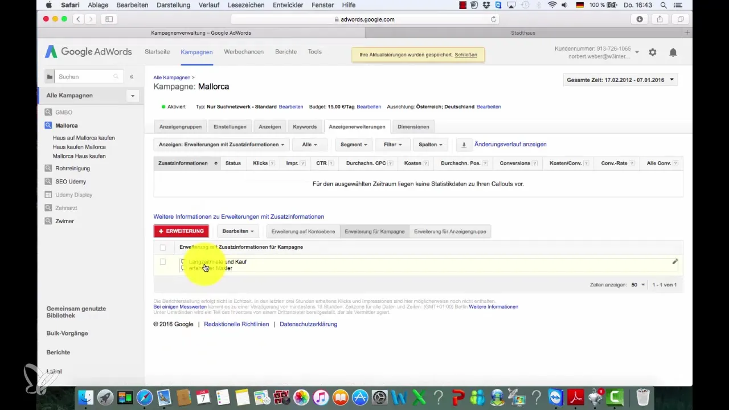
Task: Select Erweiterung auf Kontoebene button
Action: point(303,231)
